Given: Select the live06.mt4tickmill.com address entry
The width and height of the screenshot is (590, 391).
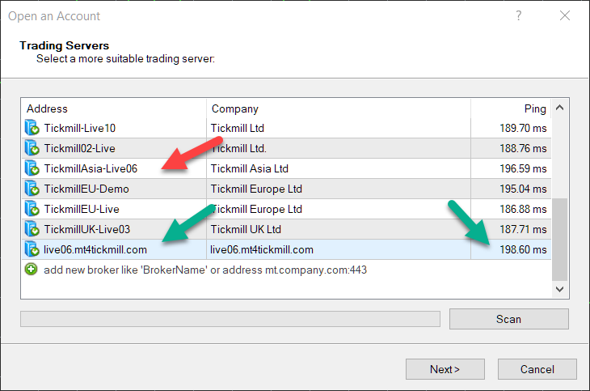Looking at the screenshot, I should [x=95, y=249].
